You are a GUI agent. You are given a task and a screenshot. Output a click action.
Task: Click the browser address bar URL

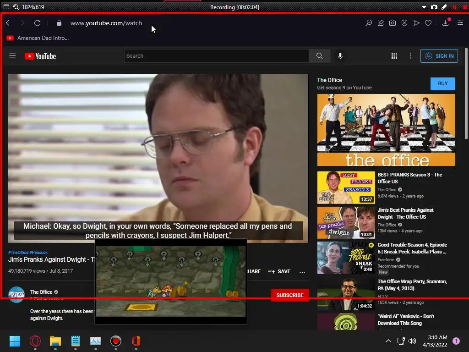[x=106, y=23]
